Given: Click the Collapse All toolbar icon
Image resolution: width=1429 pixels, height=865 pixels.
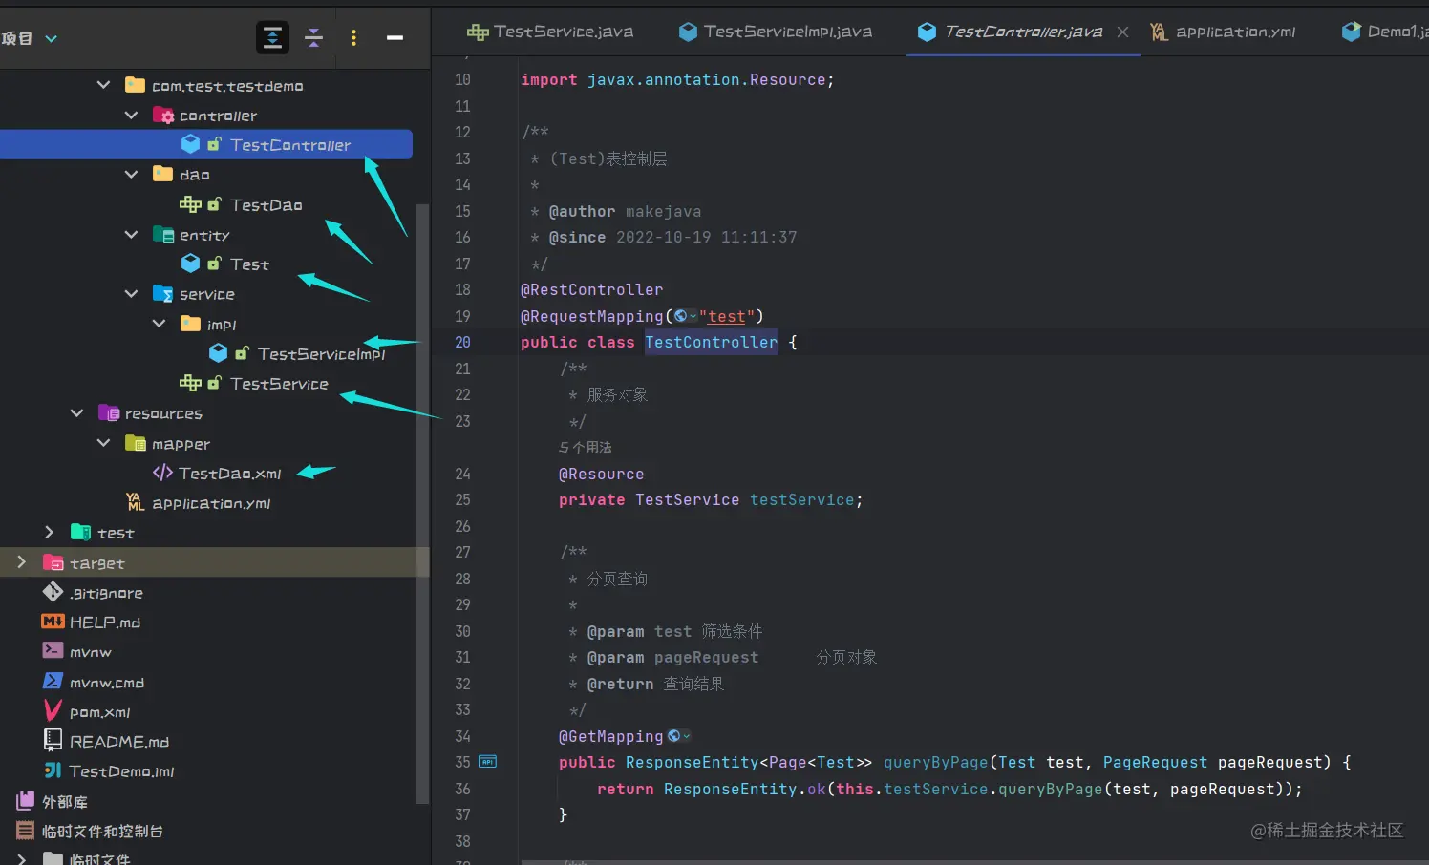Looking at the screenshot, I should 313,38.
